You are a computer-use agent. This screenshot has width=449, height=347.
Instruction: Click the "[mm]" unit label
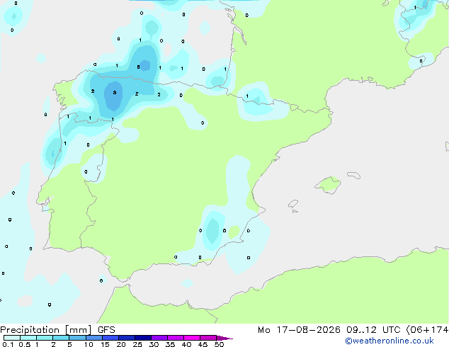click(79, 330)
